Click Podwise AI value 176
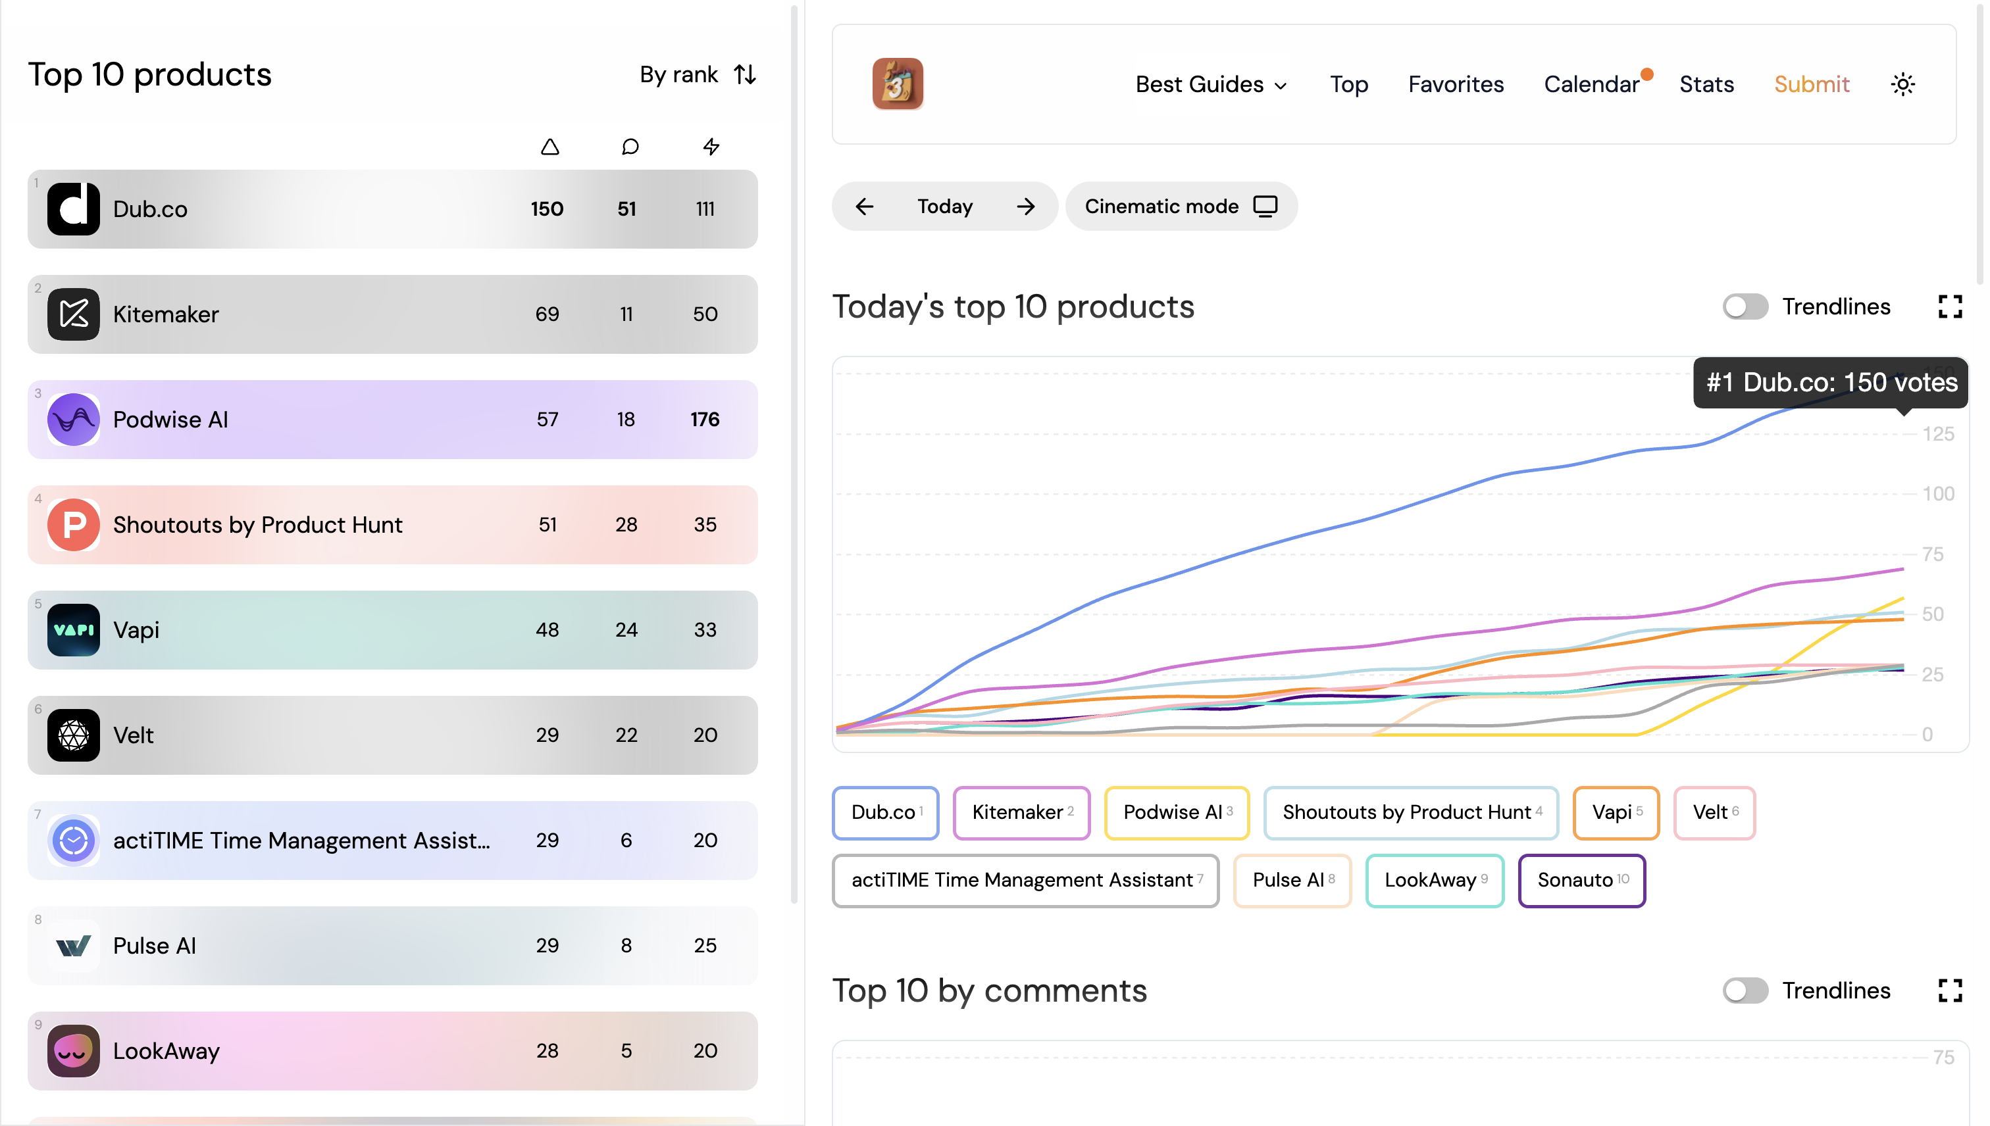Image resolution: width=1990 pixels, height=1126 pixels. [x=705, y=419]
